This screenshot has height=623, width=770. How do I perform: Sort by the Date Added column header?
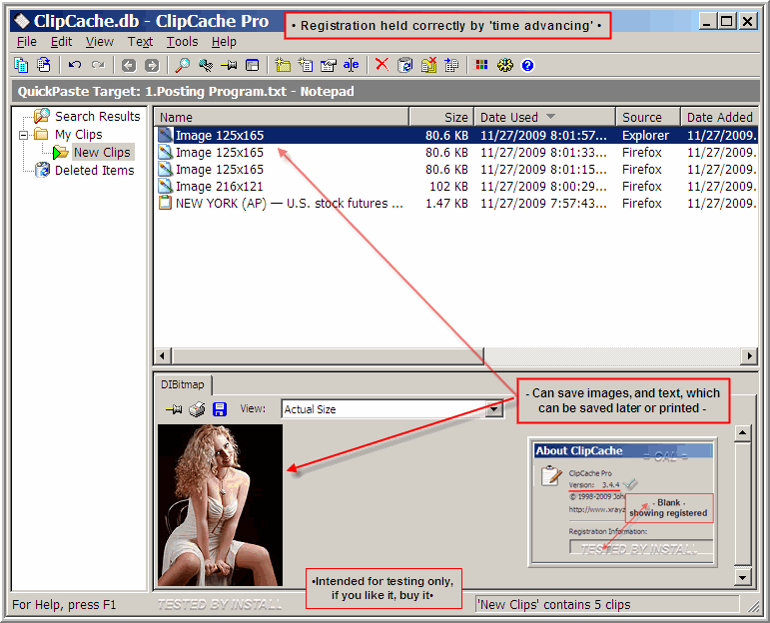point(719,118)
